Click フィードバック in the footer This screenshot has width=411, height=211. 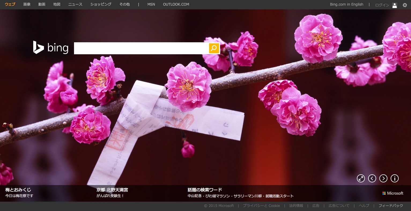(391, 206)
